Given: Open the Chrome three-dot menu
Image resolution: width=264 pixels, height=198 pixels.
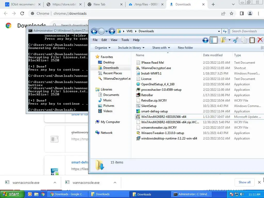Looking at the screenshot, I should click(258, 13).
